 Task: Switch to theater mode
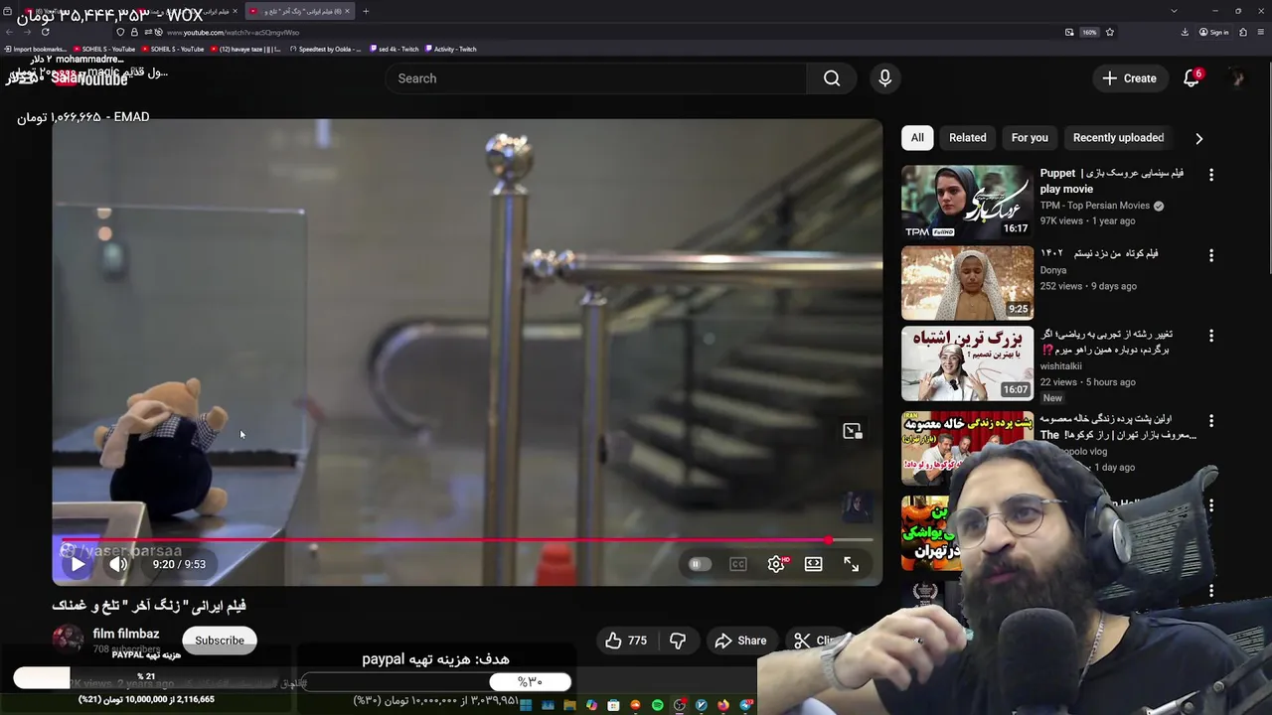(813, 564)
